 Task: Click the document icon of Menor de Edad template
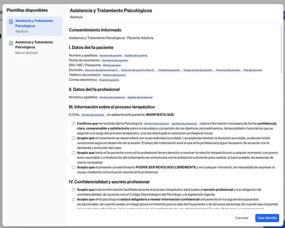[x=11, y=43]
